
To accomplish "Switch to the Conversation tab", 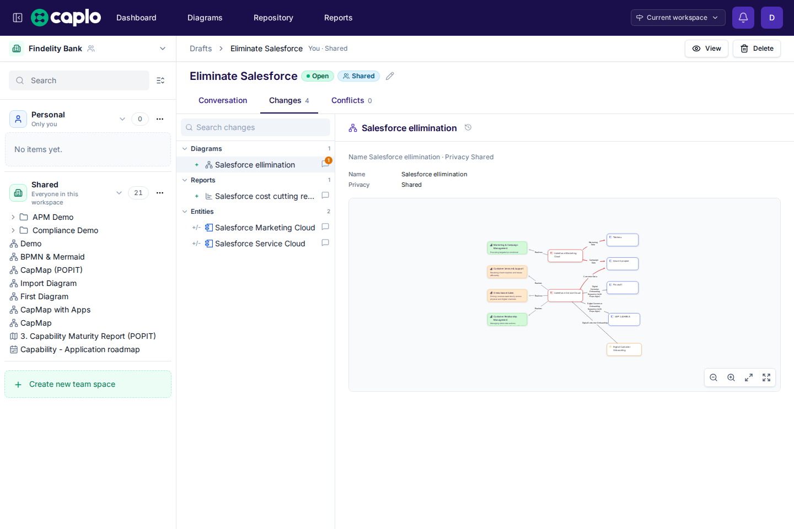I will click(223, 100).
